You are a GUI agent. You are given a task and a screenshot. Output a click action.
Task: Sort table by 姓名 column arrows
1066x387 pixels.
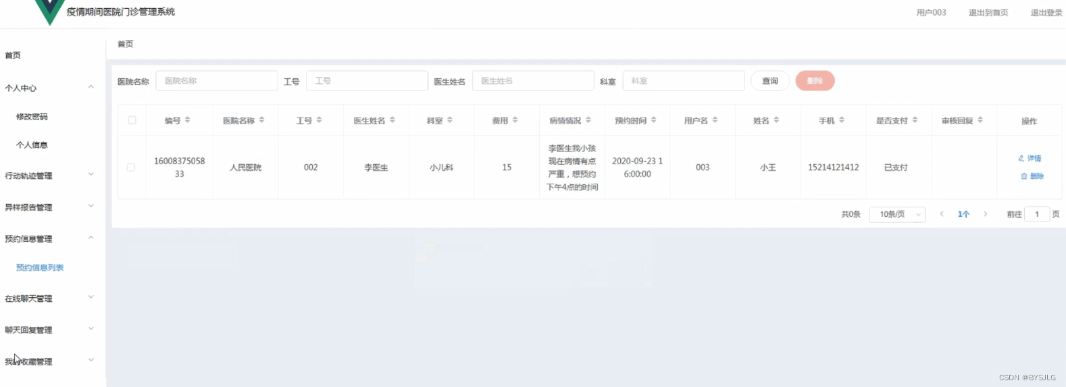(776, 120)
